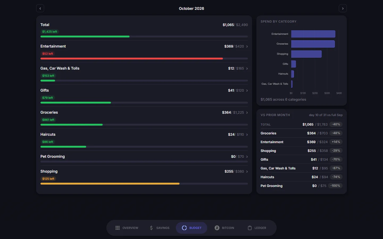Expand Groceries budget row chevron
The height and width of the screenshot is (239, 383).
coord(247,113)
